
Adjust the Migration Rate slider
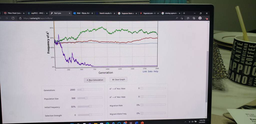153,105
